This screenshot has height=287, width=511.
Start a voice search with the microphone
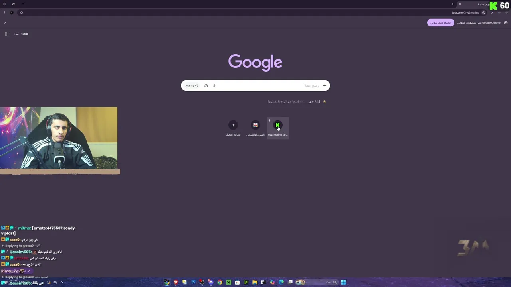[214, 86]
